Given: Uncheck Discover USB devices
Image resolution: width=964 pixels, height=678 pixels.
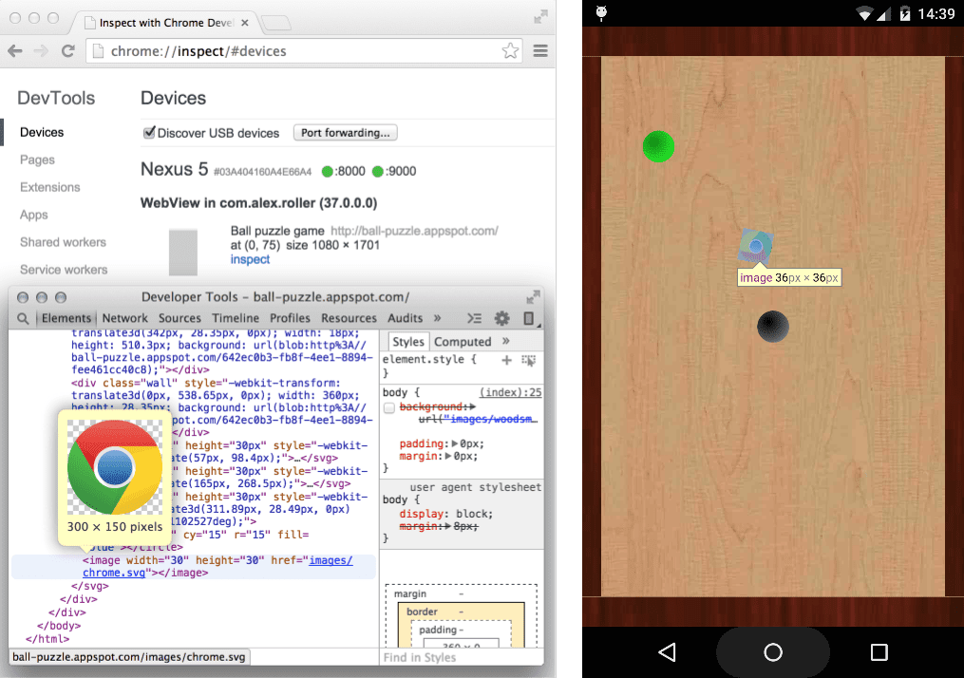Looking at the screenshot, I should [148, 133].
